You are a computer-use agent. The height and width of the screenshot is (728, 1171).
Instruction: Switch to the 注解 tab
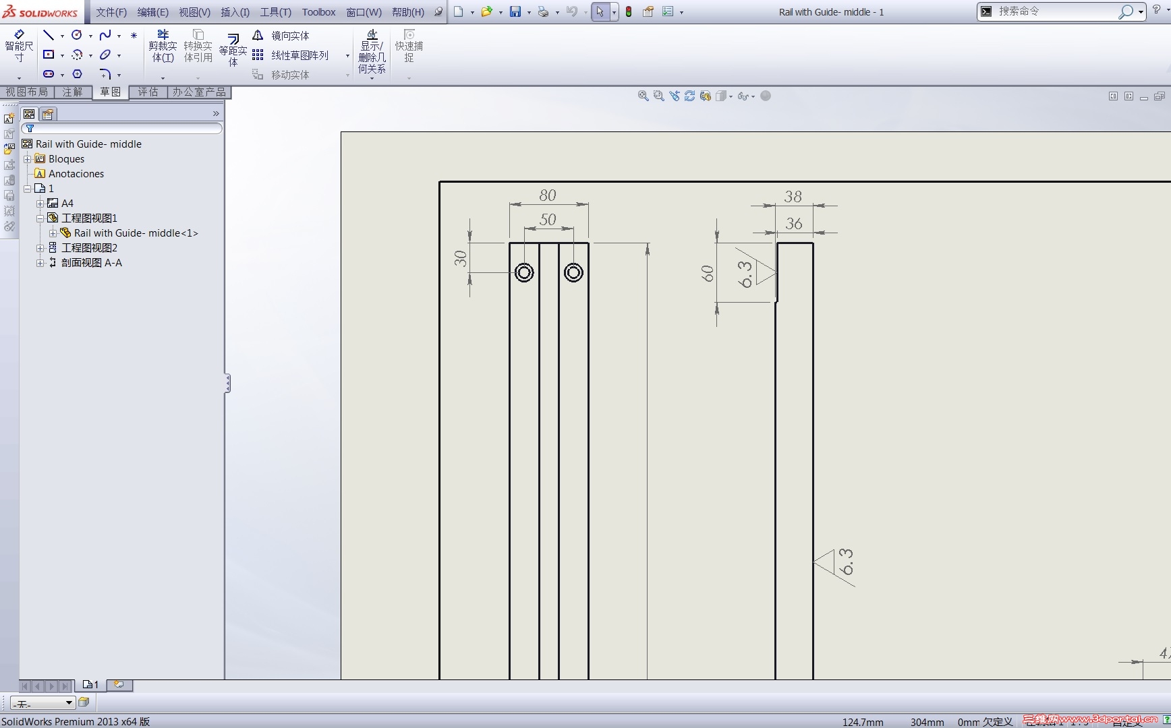click(x=73, y=92)
